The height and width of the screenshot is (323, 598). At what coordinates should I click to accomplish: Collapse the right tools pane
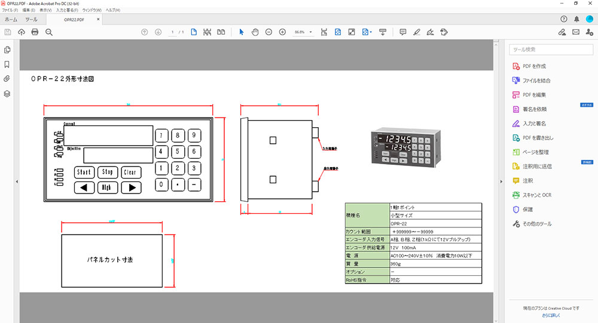tap(501, 182)
